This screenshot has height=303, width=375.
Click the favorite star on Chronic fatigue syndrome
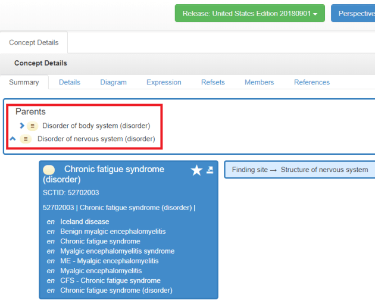tap(196, 171)
